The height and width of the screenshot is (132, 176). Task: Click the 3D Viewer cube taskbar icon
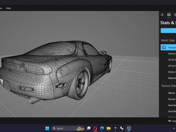pyautogui.click(x=129, y=128)
